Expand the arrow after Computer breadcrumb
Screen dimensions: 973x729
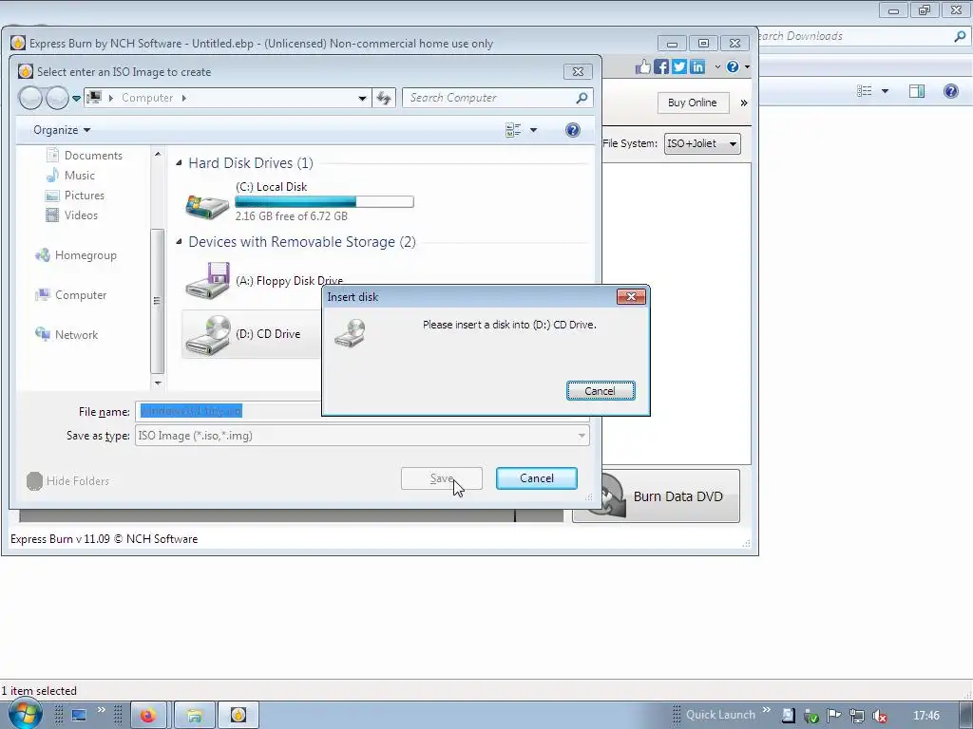click(184, 98)
